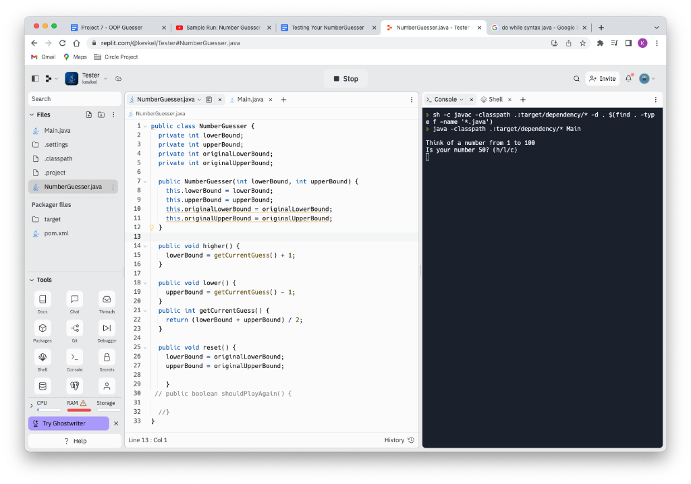691x484 pixels.
Task: Click the new file icon in Files header
Action: pos(89,115)
